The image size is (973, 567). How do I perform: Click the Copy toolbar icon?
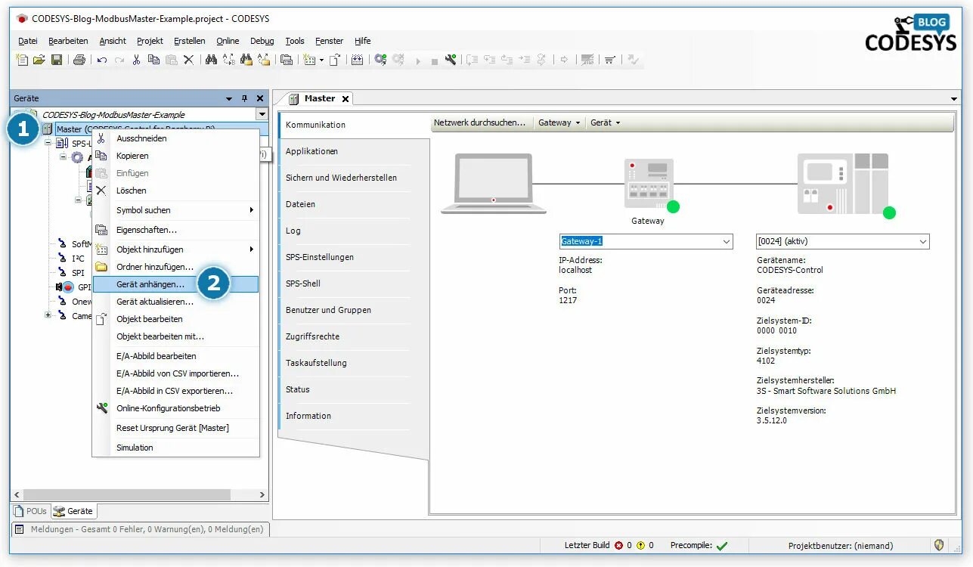click(x=154, y=60)
